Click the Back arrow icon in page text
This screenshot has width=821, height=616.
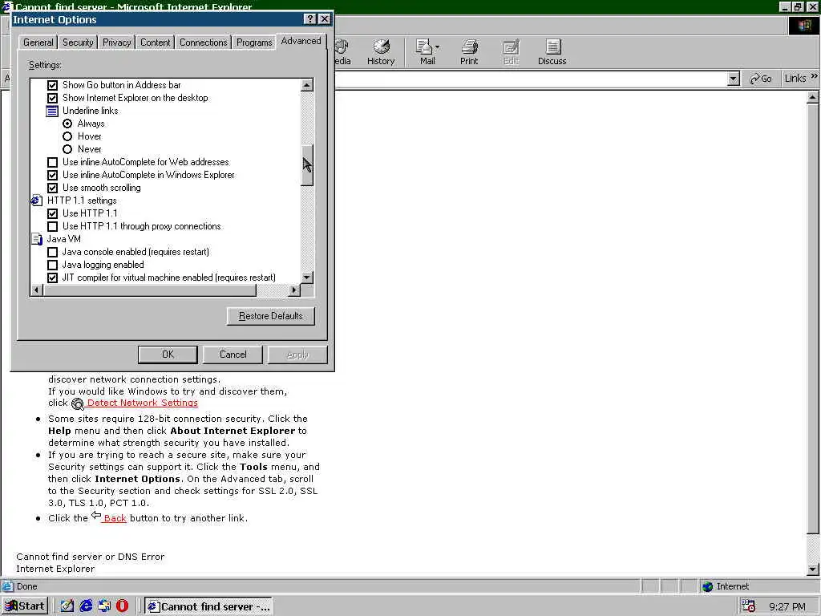[96, 516]
